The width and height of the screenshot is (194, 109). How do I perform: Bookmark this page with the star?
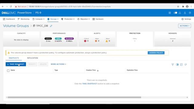point(178,7)
